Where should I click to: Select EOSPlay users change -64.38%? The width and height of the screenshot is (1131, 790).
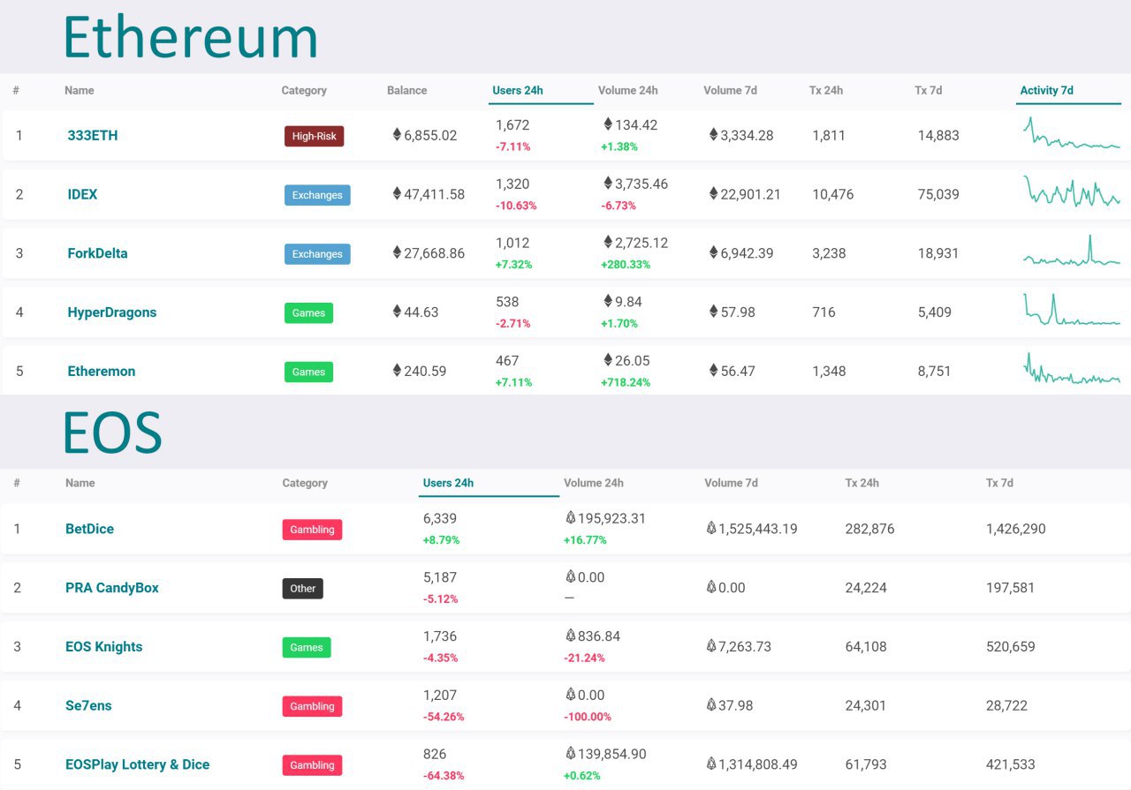[444, 776]
